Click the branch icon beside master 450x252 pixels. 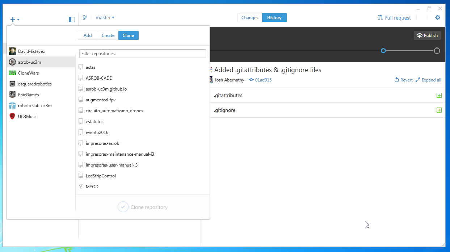(x=85, y=17)
